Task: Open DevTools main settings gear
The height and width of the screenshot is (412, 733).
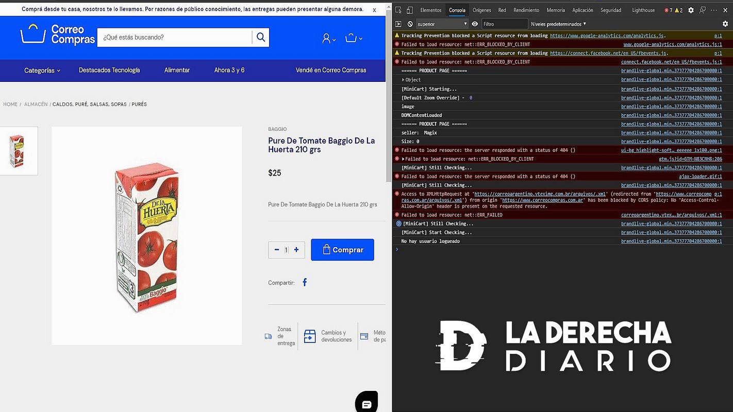Action: pos(691,10)
